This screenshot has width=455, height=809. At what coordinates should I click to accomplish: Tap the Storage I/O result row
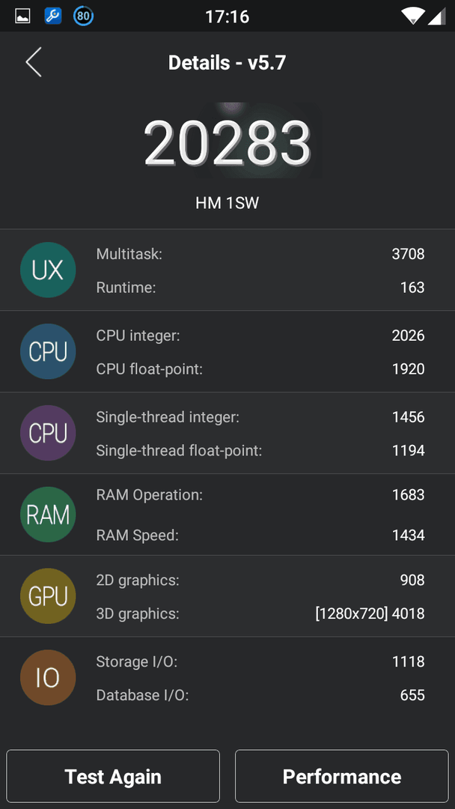coord(260,661)
